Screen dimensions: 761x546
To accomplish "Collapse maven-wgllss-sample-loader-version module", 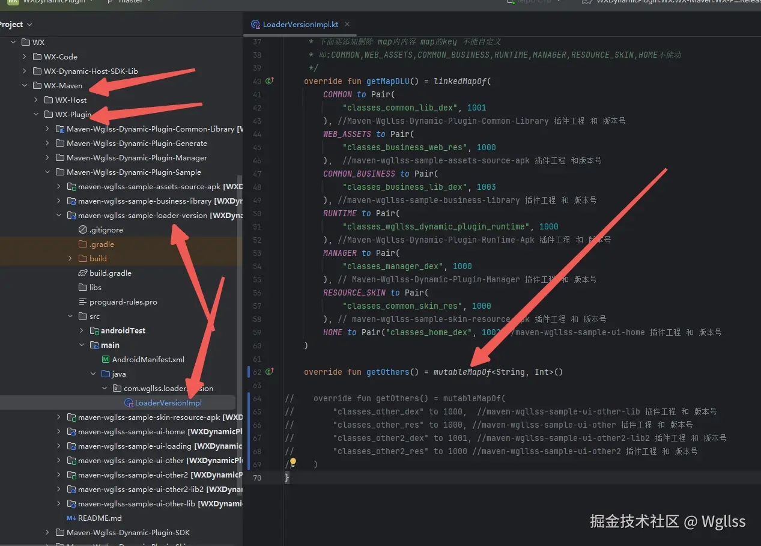I will pos(59,216).
